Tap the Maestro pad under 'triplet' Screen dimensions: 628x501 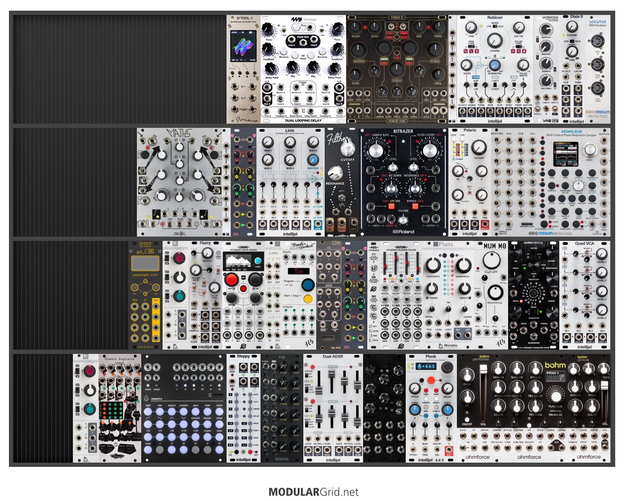207,437
